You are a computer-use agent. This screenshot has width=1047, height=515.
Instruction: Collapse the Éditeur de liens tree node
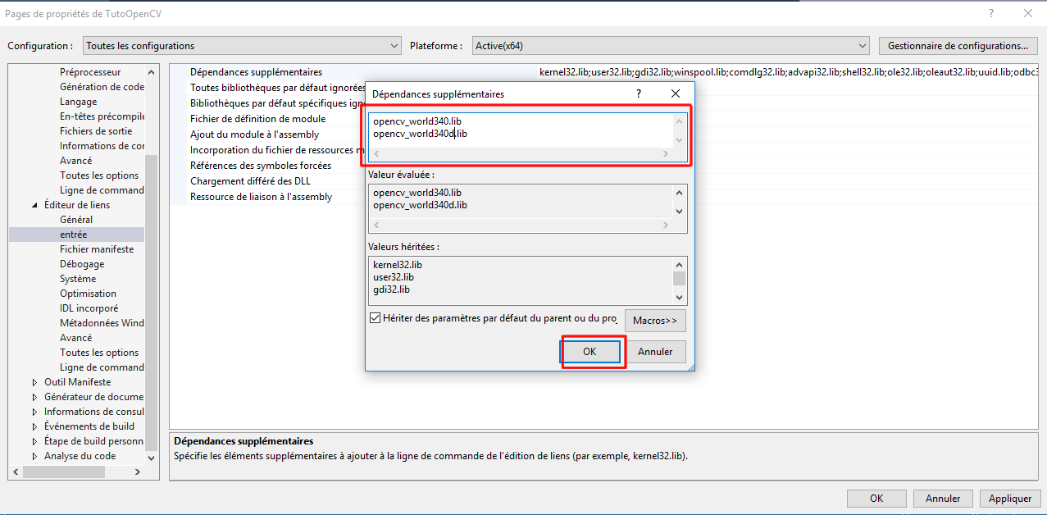[x=34, y=205]
